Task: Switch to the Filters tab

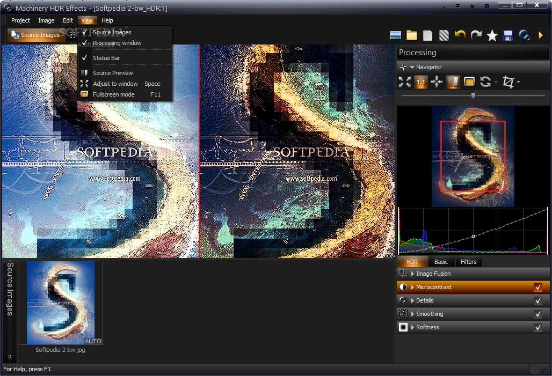Action: tap(469, 262)
